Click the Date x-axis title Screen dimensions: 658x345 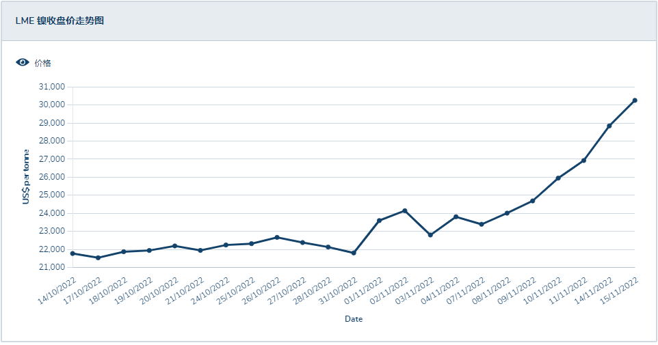coord(354,319)
